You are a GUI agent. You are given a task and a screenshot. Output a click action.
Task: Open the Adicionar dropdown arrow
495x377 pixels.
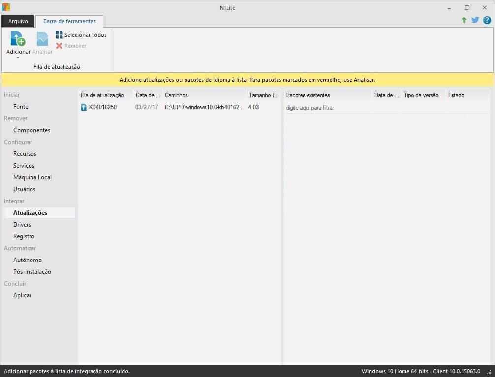[18, 58]
